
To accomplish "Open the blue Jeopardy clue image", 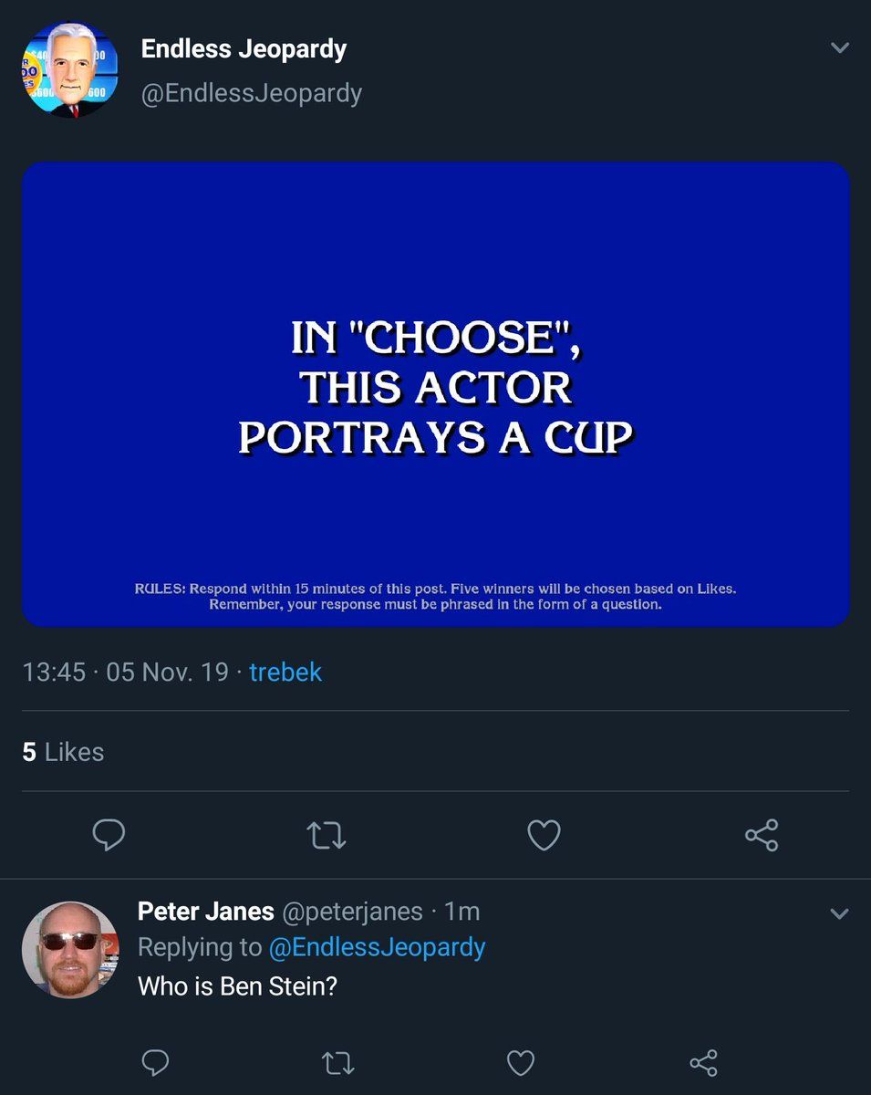I will pos(436,394).
